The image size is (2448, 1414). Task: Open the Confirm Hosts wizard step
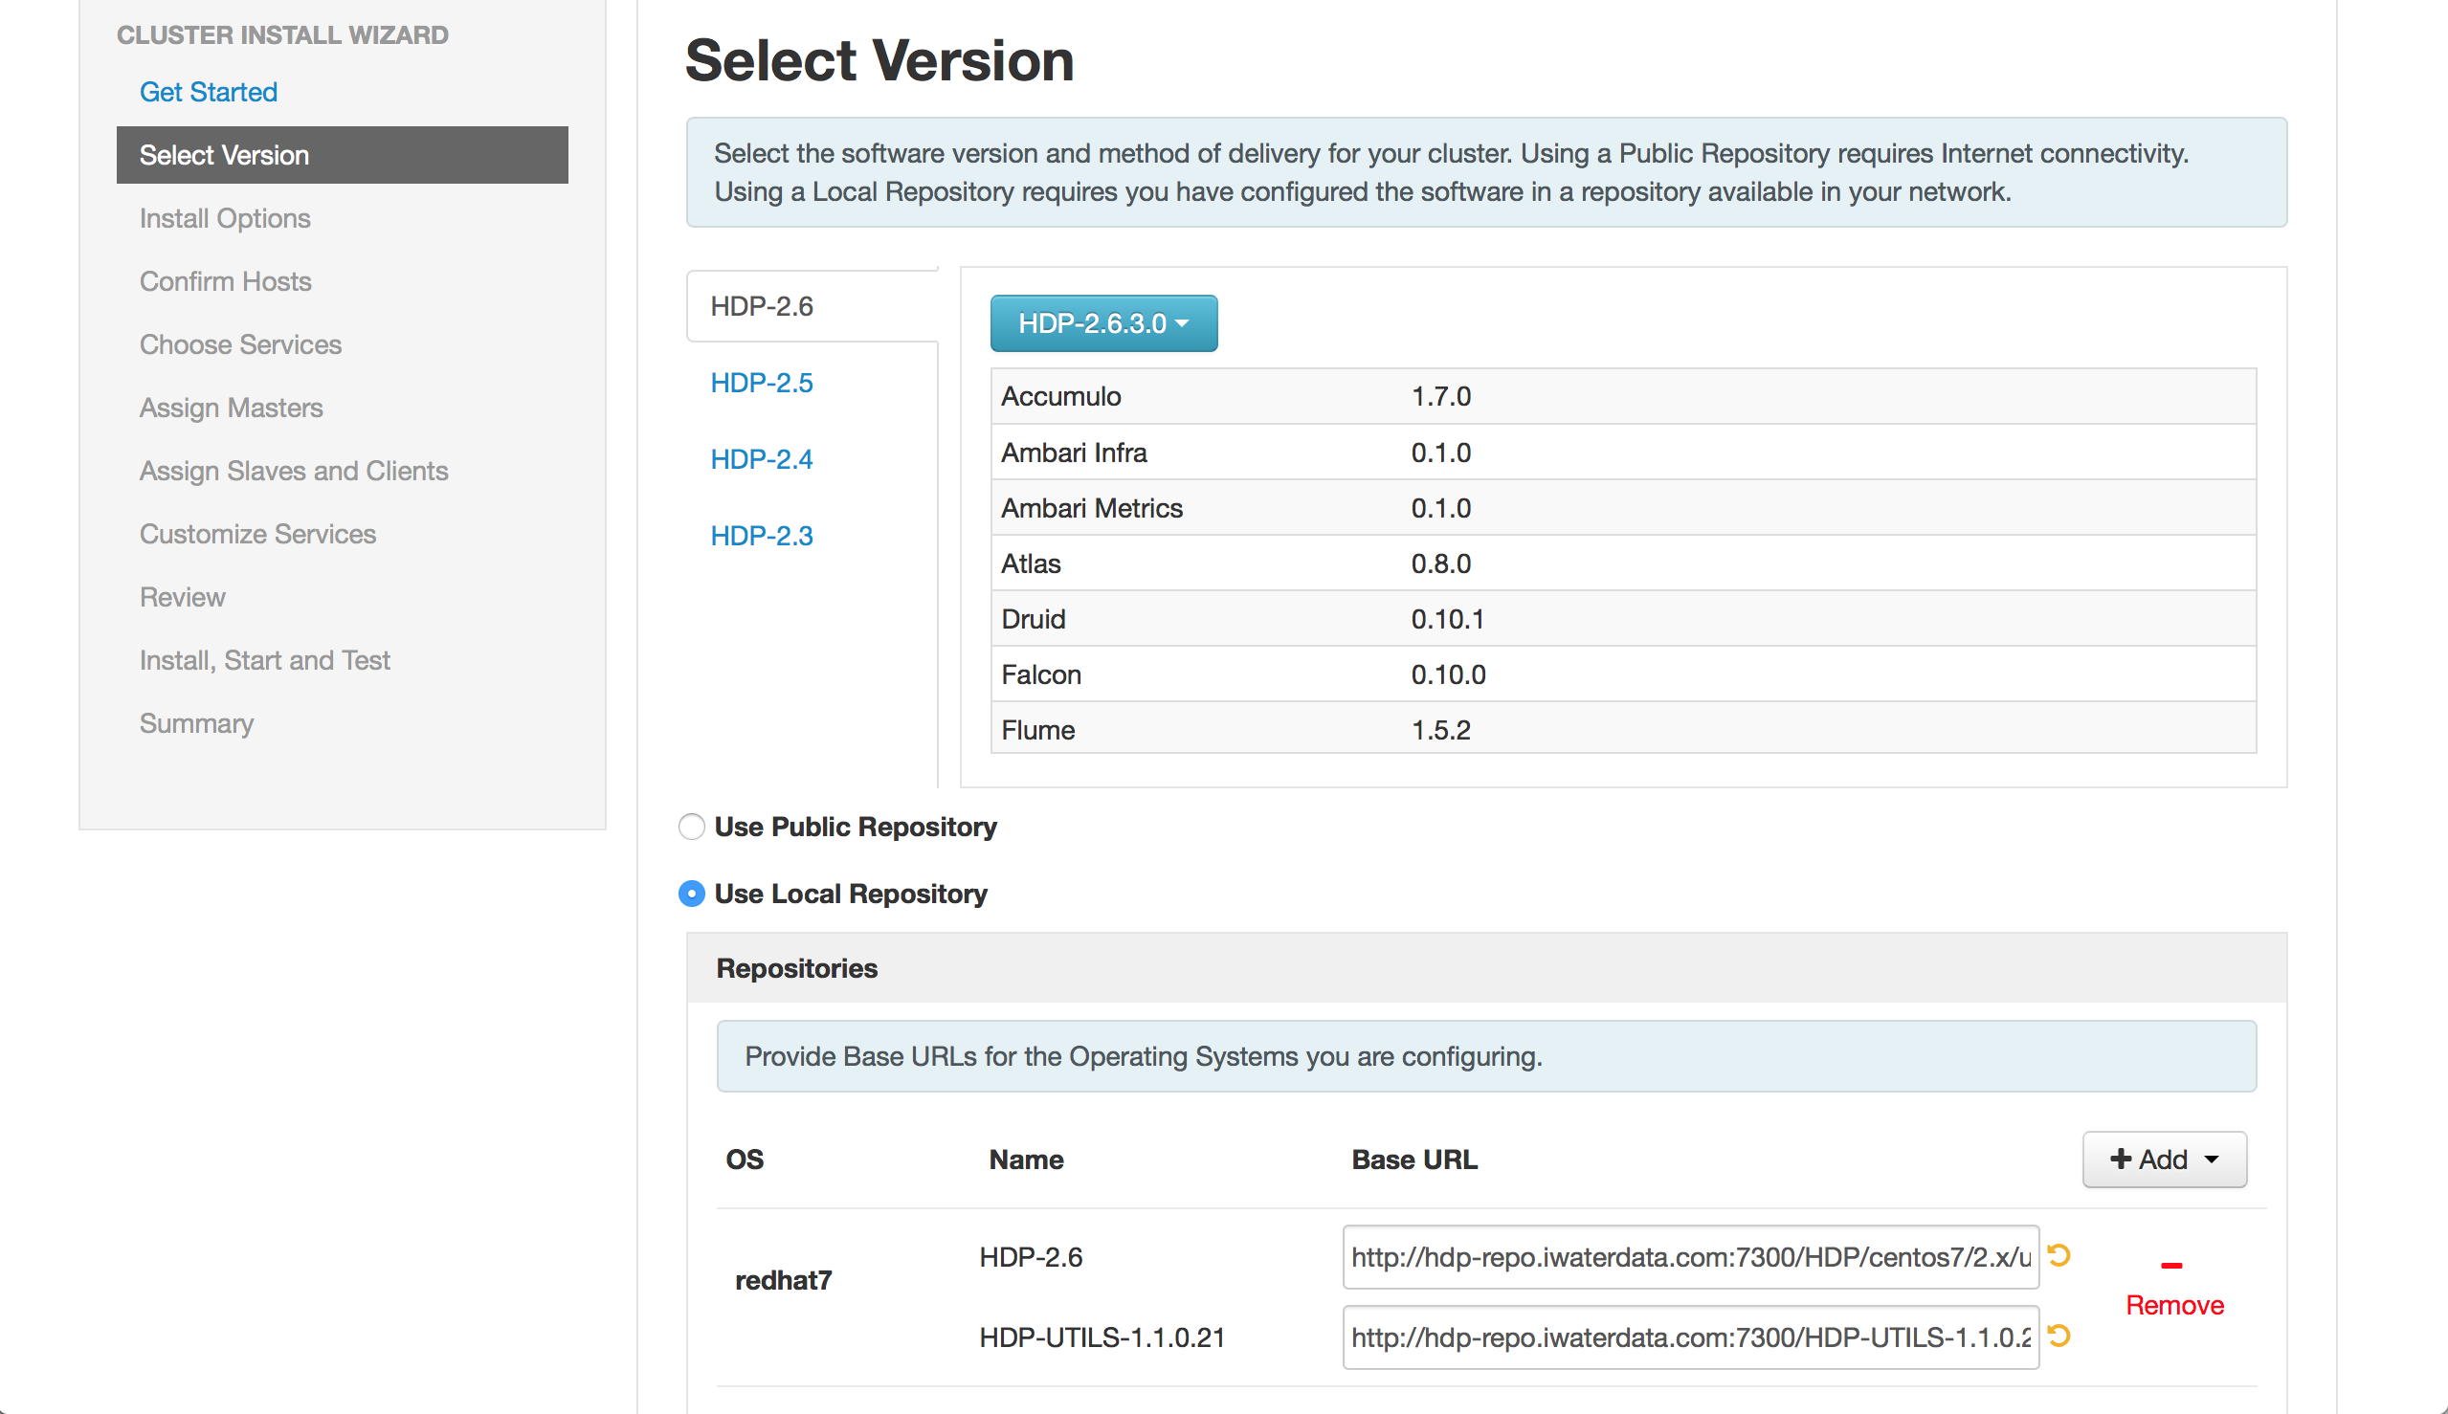[x=225, y=281]
